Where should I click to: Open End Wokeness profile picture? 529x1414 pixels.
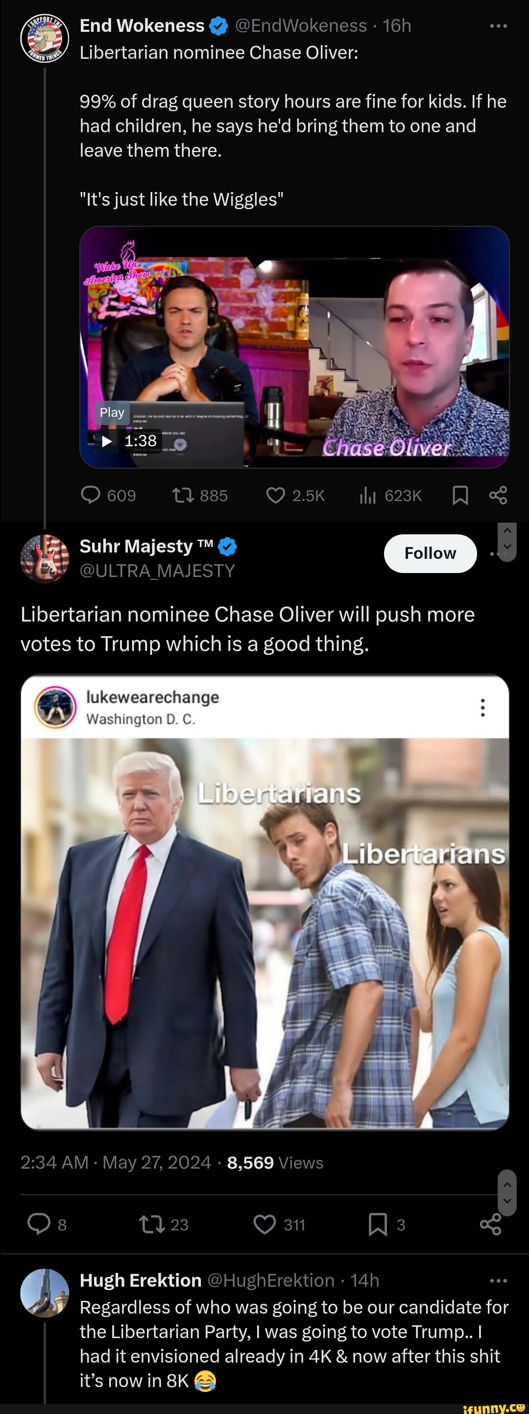tap(45, 38)
